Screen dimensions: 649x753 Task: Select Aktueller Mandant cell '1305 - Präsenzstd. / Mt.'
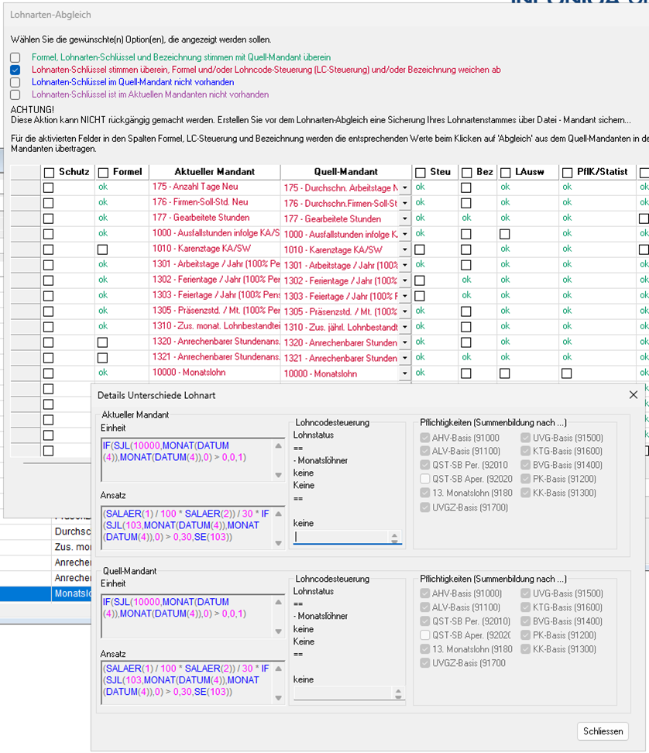[x=215, y=311]
